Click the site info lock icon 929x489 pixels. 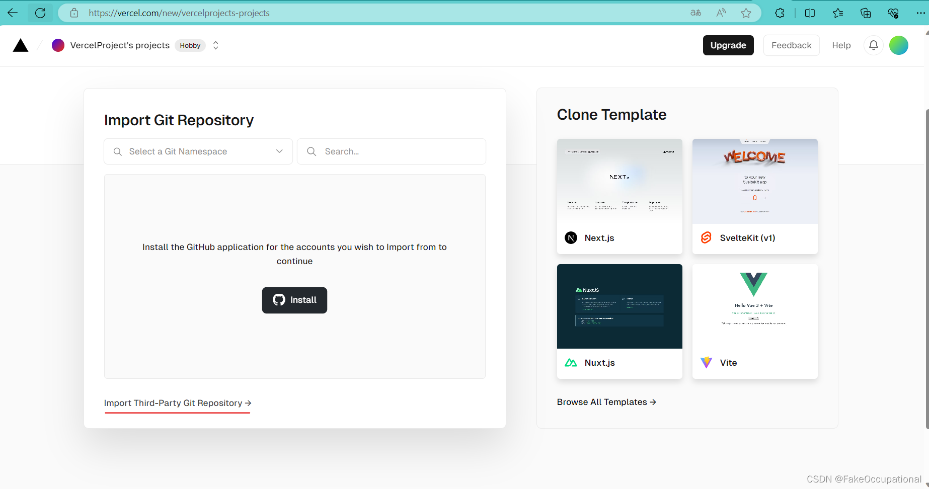tap(74, 13)
